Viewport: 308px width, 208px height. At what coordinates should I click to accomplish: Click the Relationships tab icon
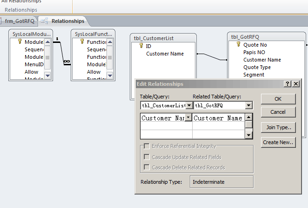(x=45, y=21)
